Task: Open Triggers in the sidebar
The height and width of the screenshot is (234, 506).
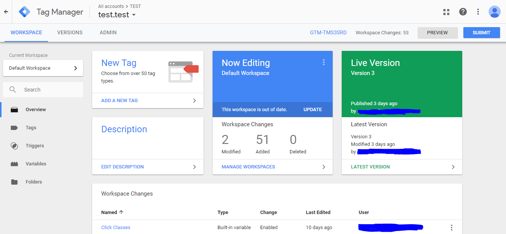Action: pyautogui.click(x=35, y=146)
